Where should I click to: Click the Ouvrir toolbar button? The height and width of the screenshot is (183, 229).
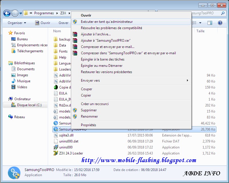pyautogui.click(x=43, y=23)
